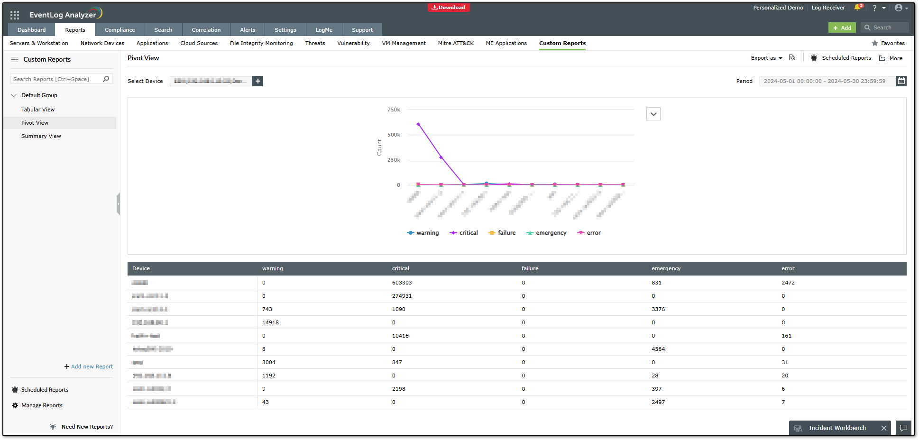Open Mitre ATT&CK reports

456,43
